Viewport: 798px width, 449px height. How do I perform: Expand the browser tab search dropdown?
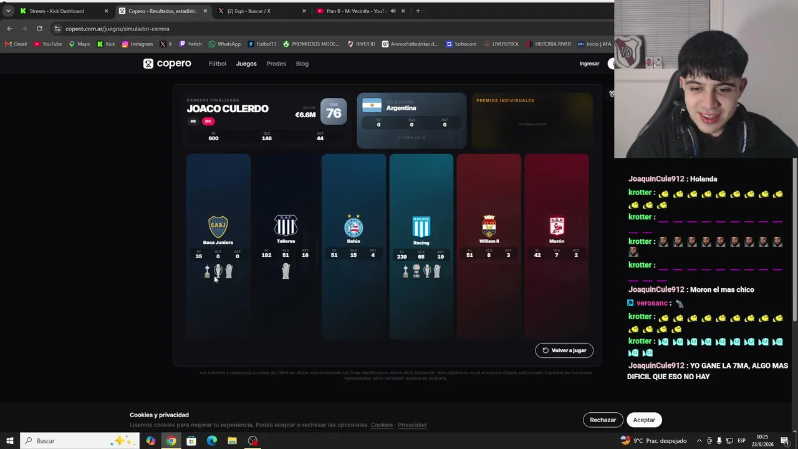click(x=8, y=11)
